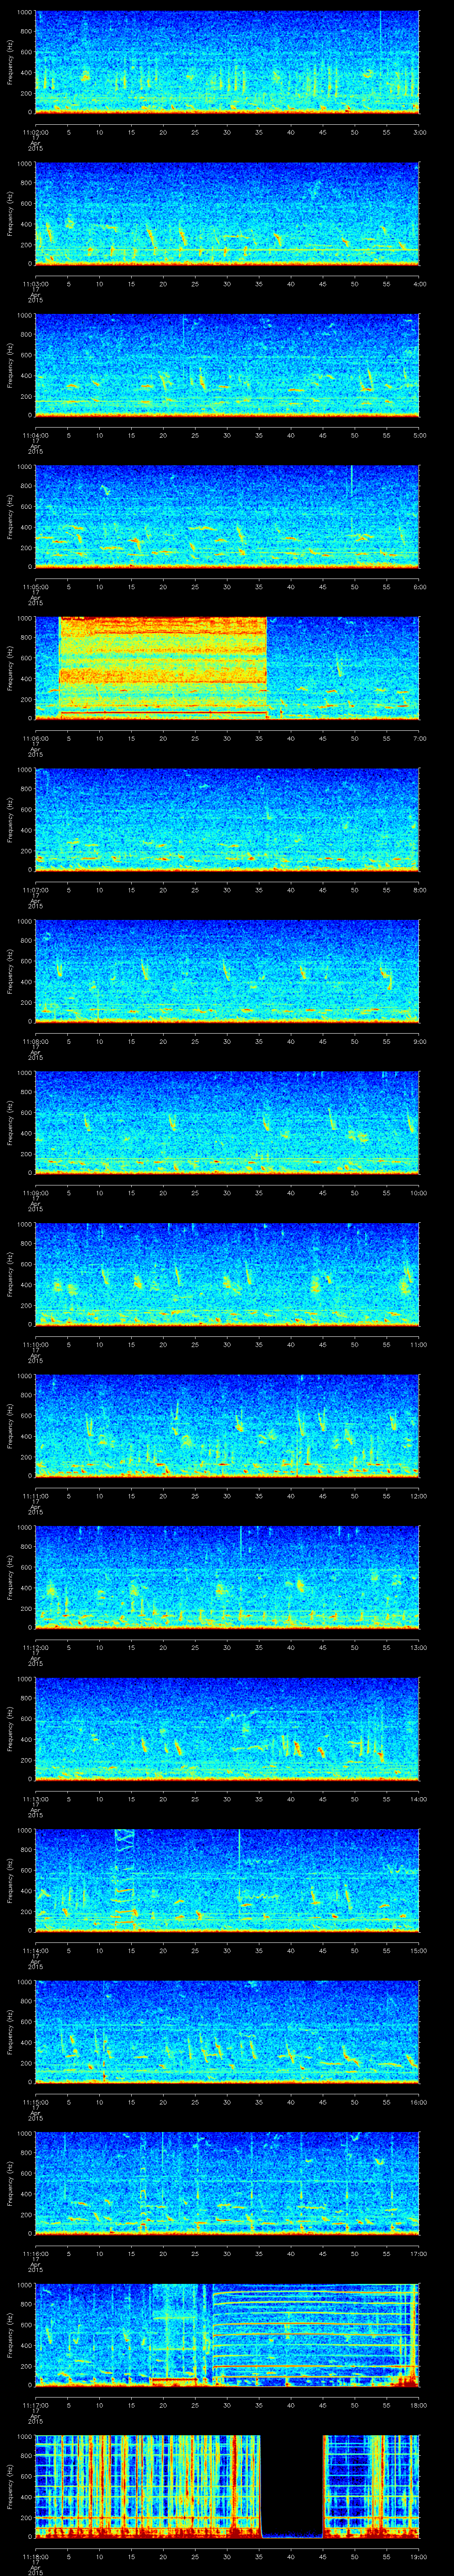Open the spectrogram starting at 11:03:00
454x2576 pixels.
tap(227, 213)
